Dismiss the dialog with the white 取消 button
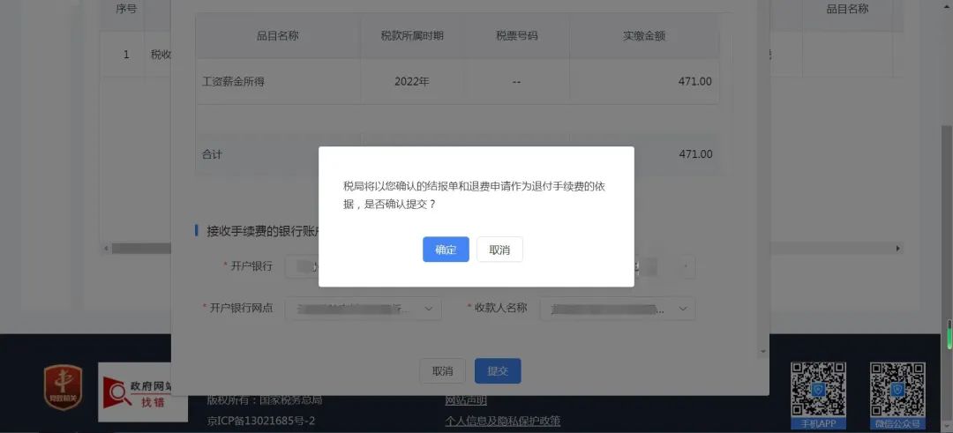 point(499,249)
